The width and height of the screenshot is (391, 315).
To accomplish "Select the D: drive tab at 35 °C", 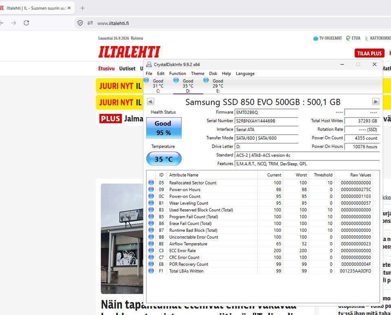I will 188,86.
